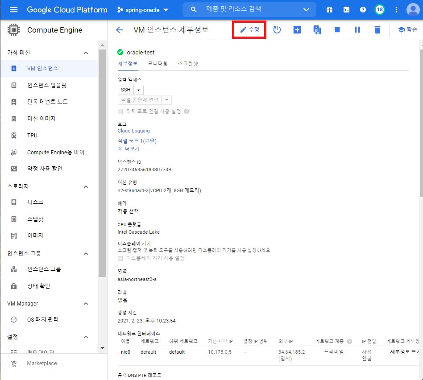Collapse the 인스턴스 그룹 section header
The width and height of the screenshot is (423, 380).
(x=86, y=253)
